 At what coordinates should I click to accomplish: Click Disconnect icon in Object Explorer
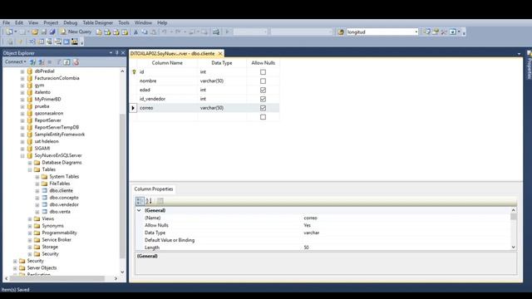coord(42,62)
